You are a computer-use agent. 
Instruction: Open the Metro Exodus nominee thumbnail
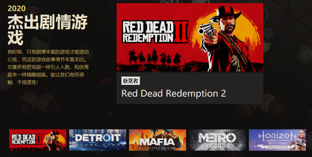(217, 140)
